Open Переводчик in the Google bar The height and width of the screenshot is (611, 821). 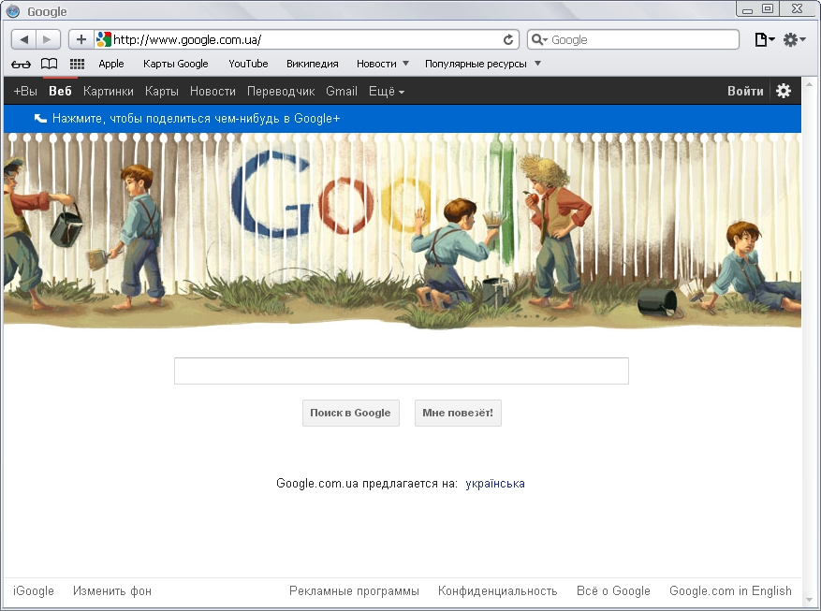point(281,92)
